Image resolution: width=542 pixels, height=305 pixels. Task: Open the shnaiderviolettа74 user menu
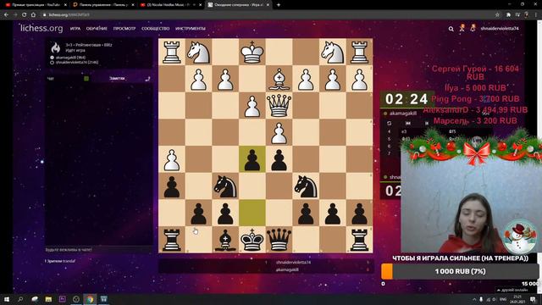(500, 29)
